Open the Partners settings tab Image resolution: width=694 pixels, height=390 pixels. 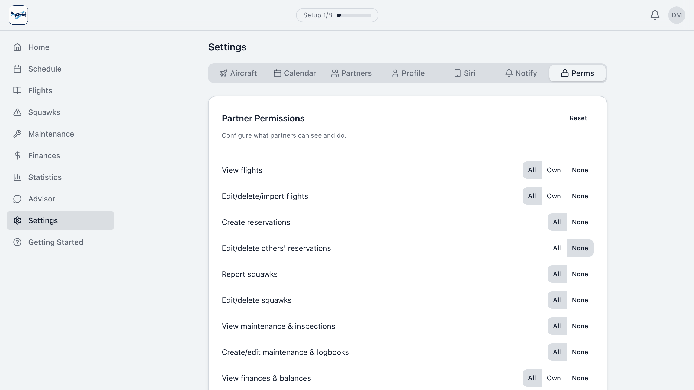351,73
